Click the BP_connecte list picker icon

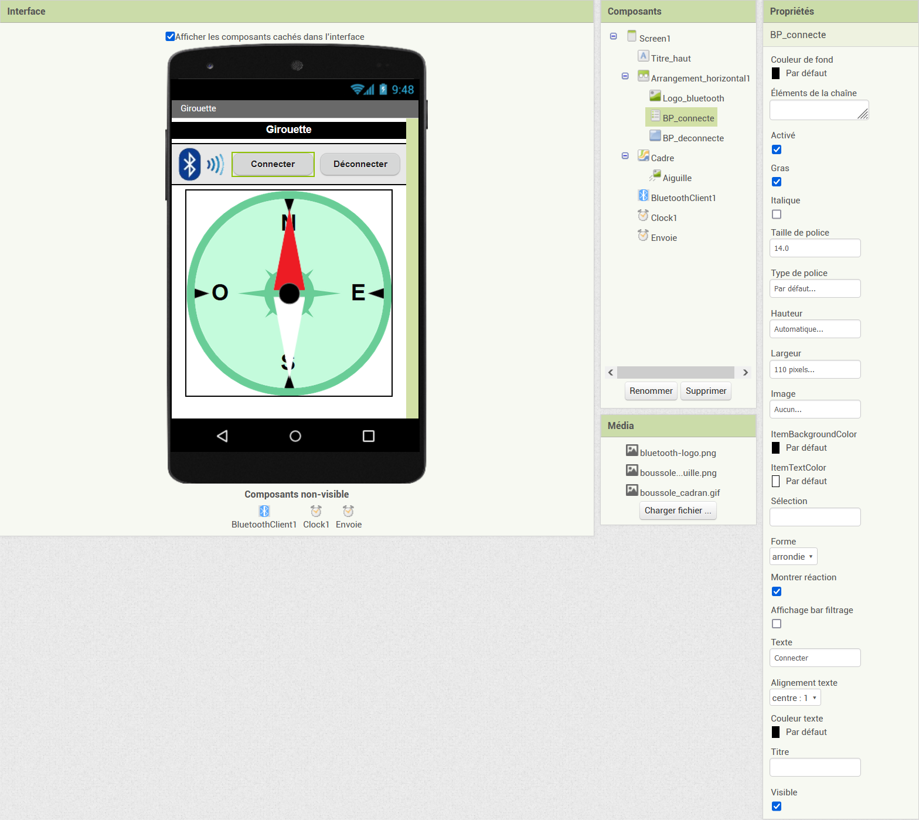click(655, 115)
